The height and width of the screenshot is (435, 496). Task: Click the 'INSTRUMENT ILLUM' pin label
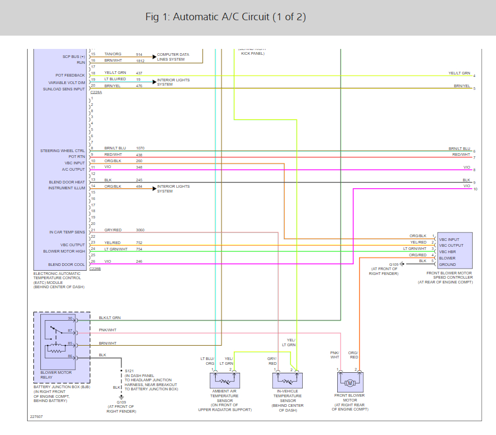[67, 188]
